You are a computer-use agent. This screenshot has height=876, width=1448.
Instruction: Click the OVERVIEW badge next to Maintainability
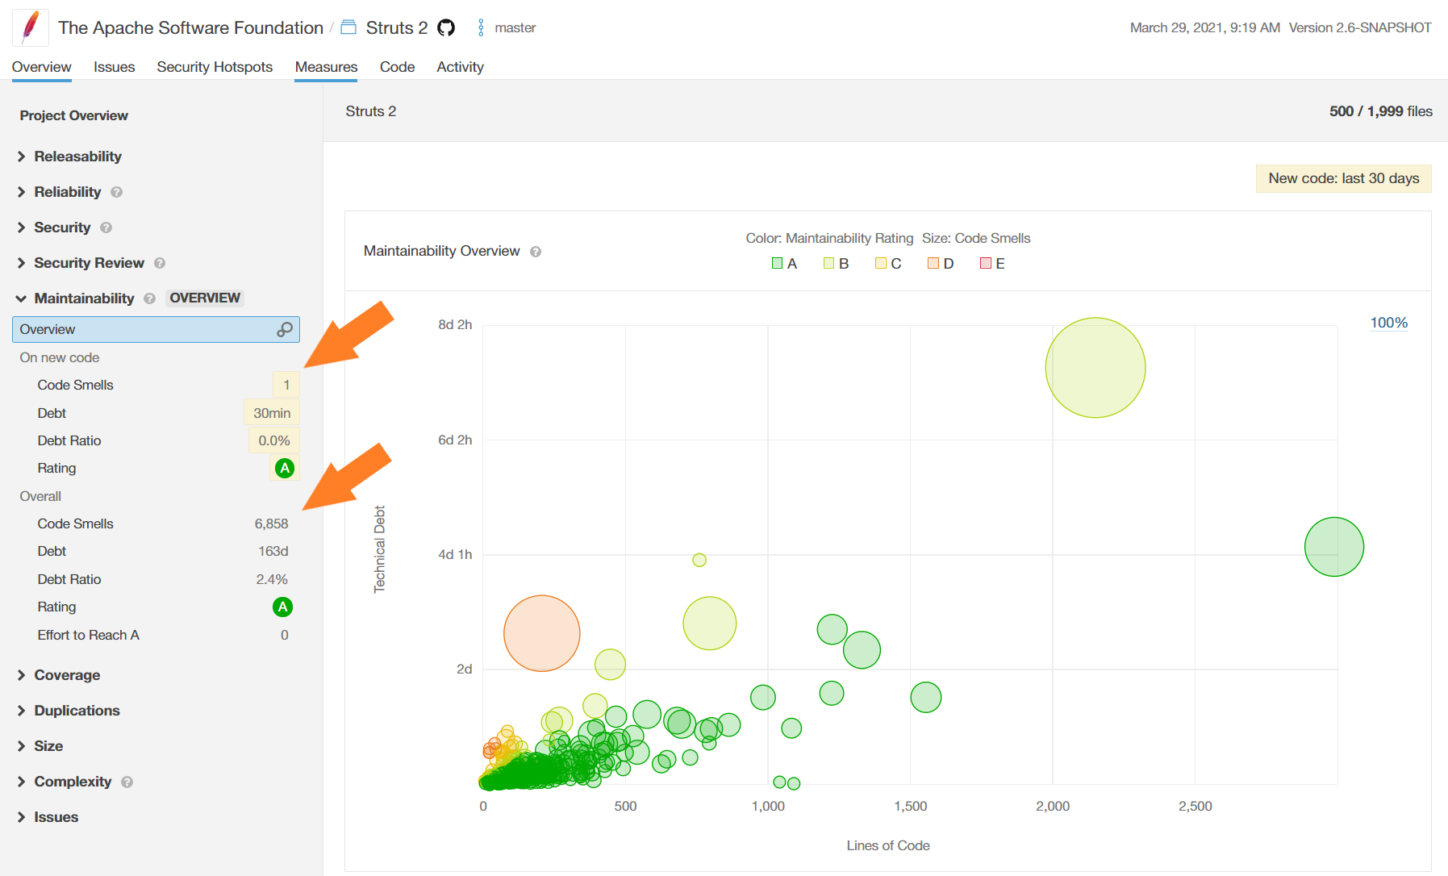tap(205, 298)
